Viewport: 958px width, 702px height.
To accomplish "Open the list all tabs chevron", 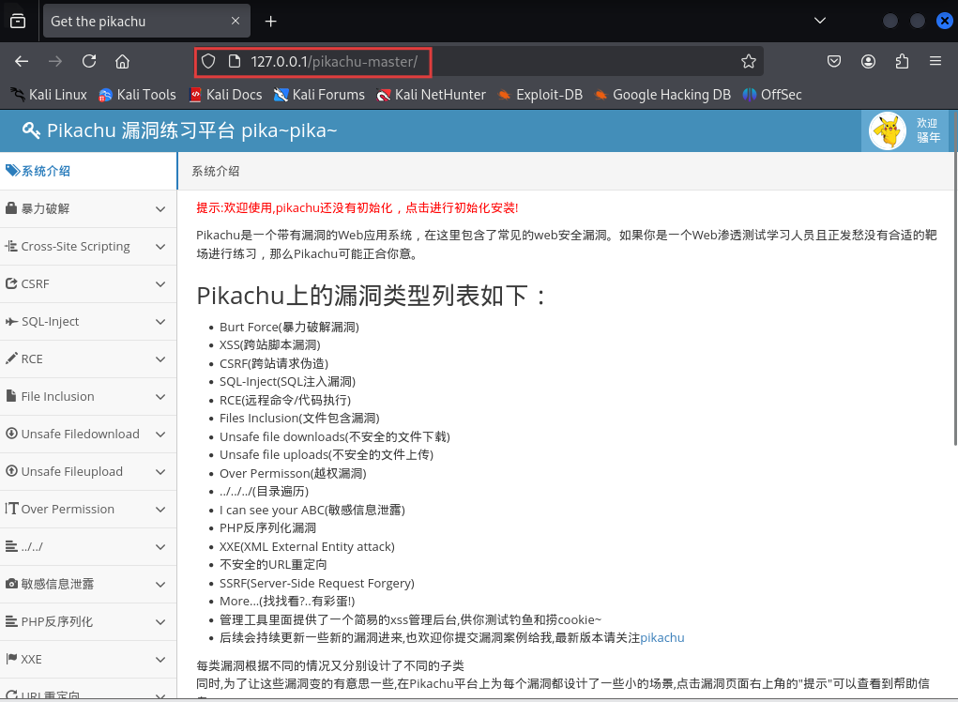I will (x=820, y=21).
